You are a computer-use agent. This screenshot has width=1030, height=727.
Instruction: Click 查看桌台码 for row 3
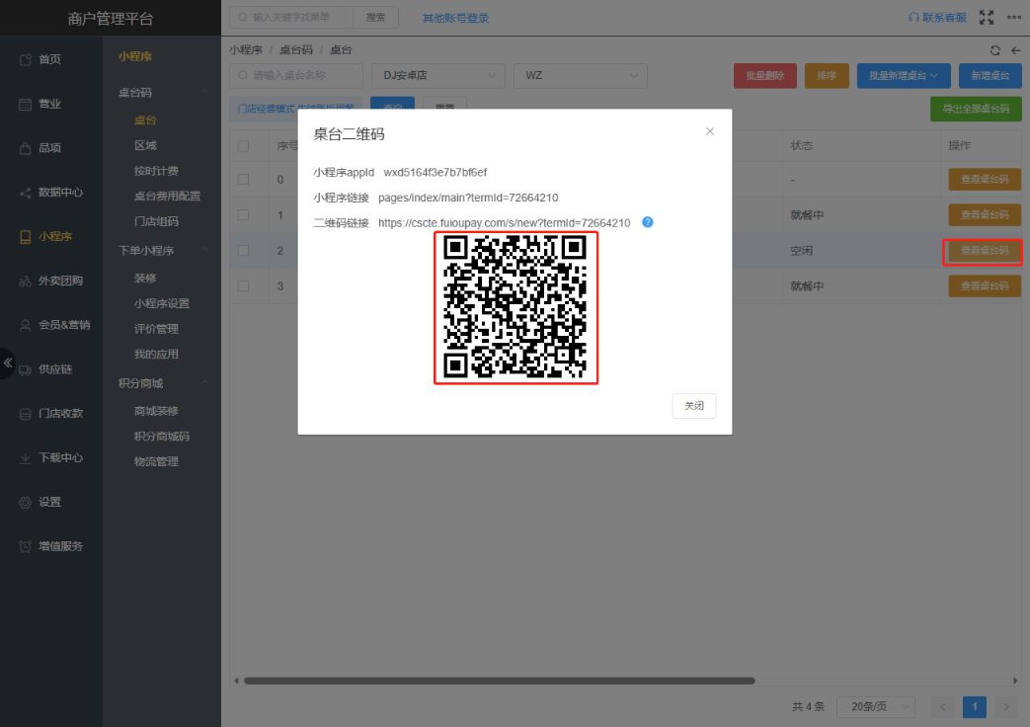(984, 285)
